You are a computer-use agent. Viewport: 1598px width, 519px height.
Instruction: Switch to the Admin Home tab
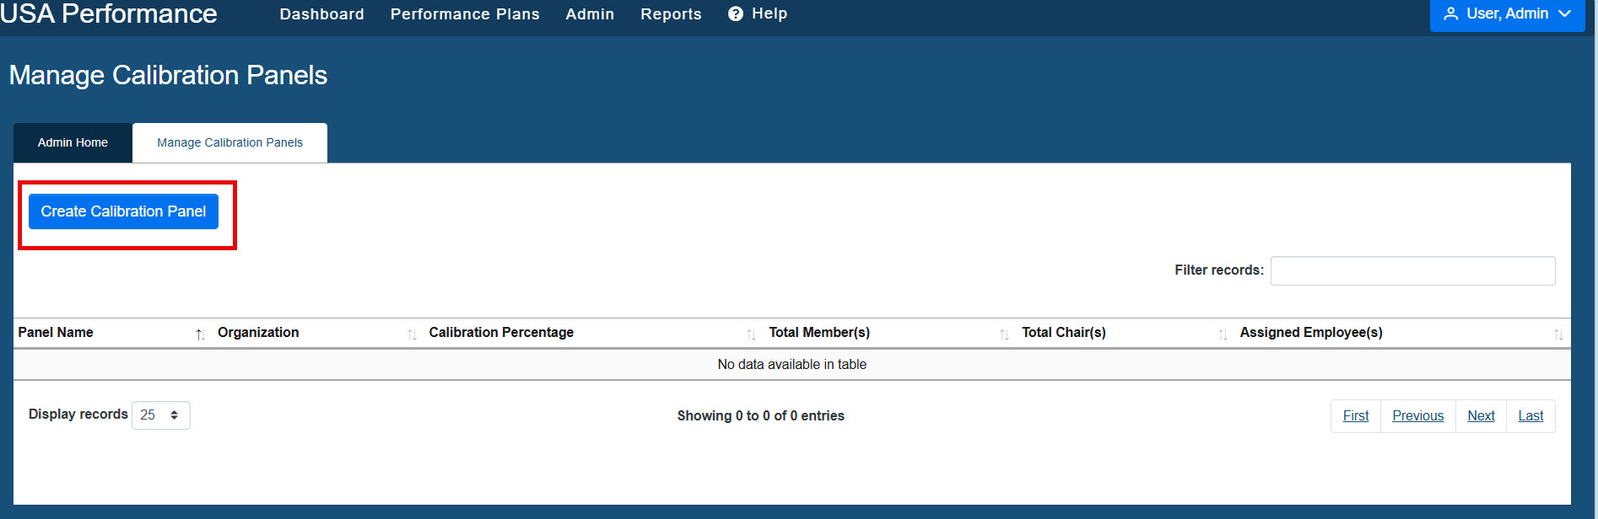(73, 142)
